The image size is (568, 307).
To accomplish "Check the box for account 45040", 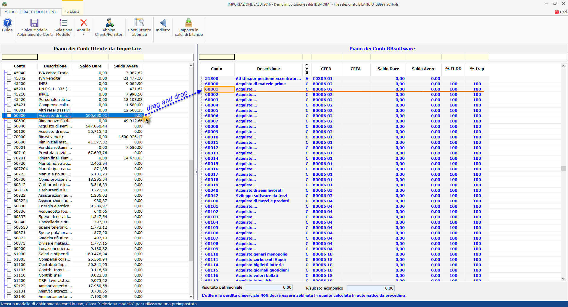I will pyautogui.click(x=9, y=73).
